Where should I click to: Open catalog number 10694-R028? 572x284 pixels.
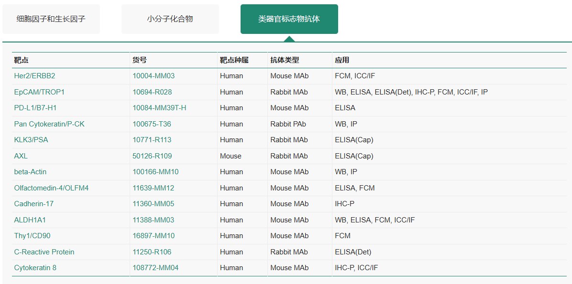152,92
